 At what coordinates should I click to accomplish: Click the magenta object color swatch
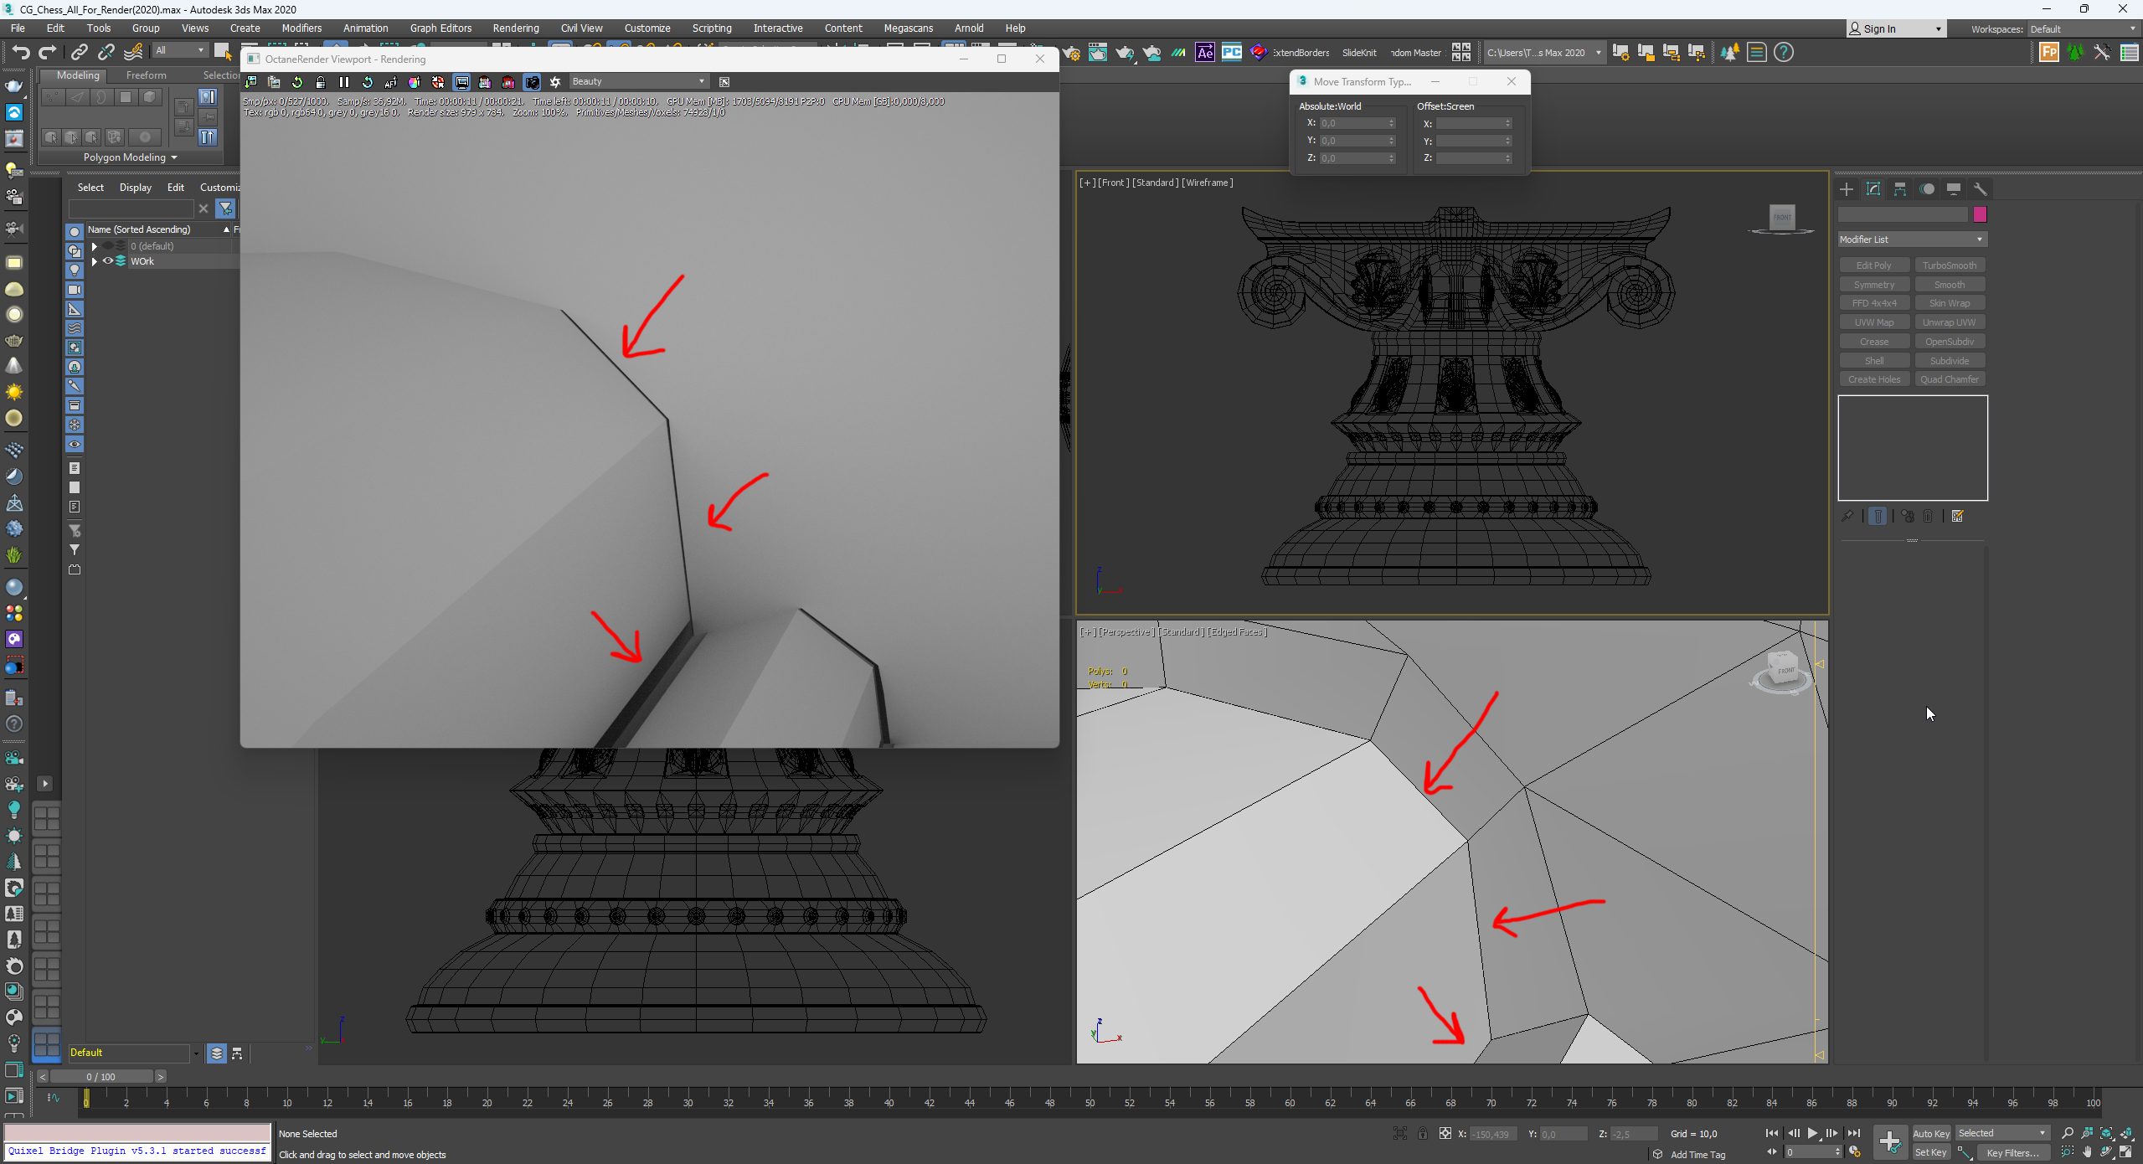pos(1980,215)
